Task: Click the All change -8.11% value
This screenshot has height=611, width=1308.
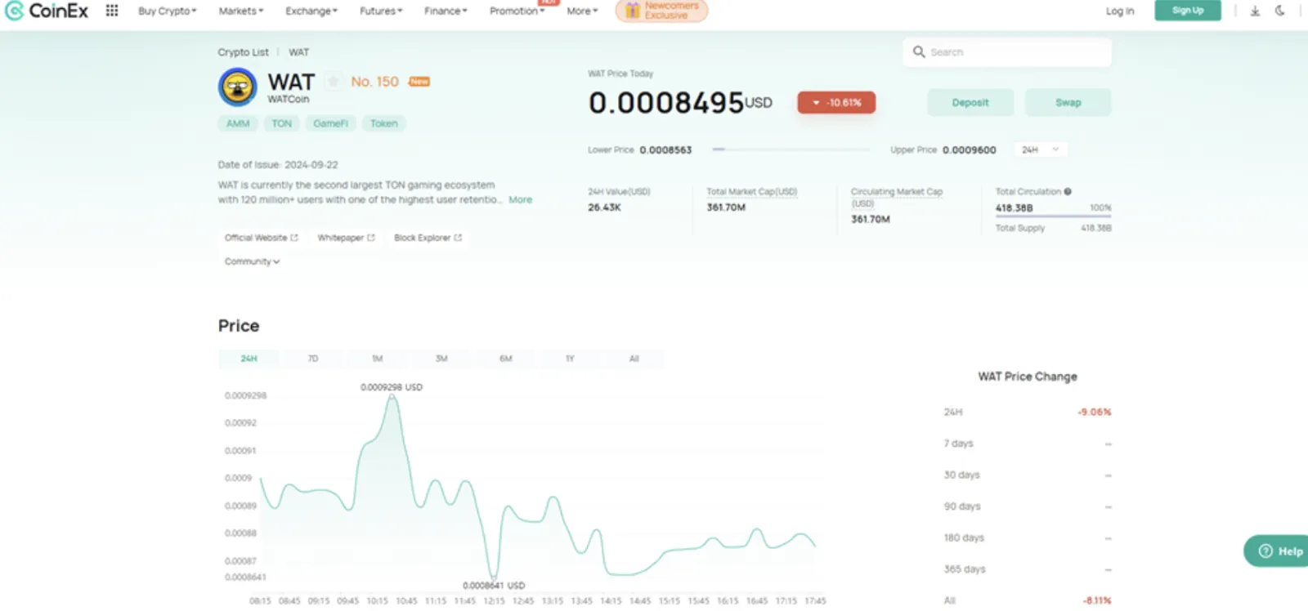Action: pos(1096,600)
